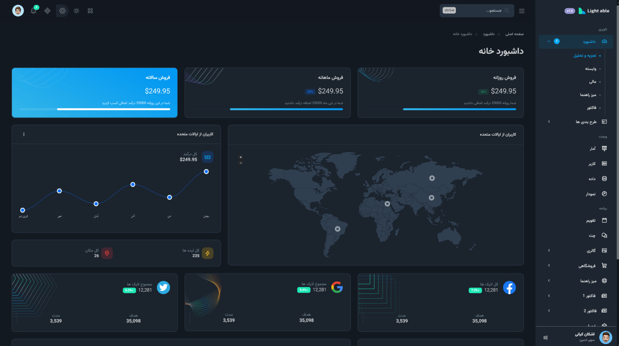Click داشبورد خانه breadcrumb

pyautogui.click(x=462, y=34)
